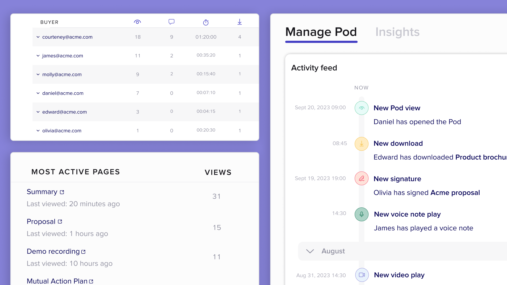Viewport: 507px width, 285px height.
Task: Click the green voice note microphone icon
Action: coord(362,214)
